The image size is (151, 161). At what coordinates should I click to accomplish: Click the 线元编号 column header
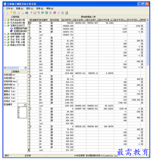pyautogui.click(x=45, y=20)
